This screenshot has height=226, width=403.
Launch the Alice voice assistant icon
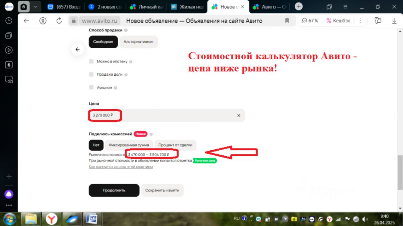point(9,194)
